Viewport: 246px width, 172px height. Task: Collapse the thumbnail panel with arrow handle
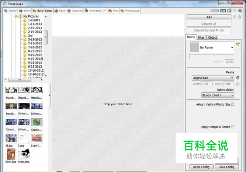[49, 95]
